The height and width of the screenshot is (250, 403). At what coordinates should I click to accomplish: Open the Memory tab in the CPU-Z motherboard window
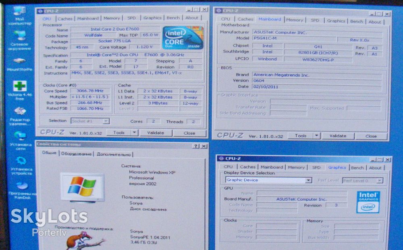[295, 20]
